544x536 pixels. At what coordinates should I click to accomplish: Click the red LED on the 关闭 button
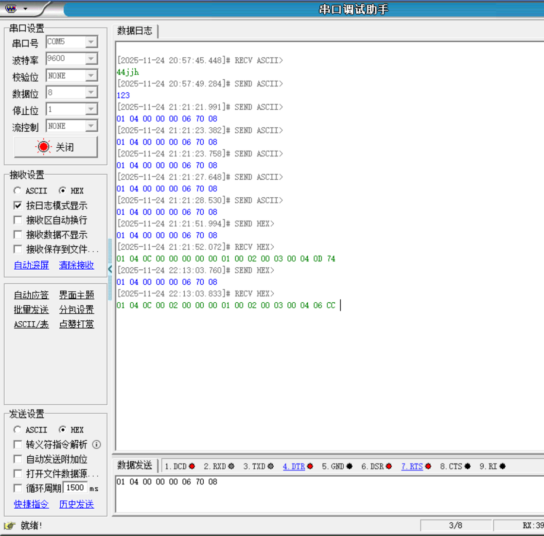44,146
